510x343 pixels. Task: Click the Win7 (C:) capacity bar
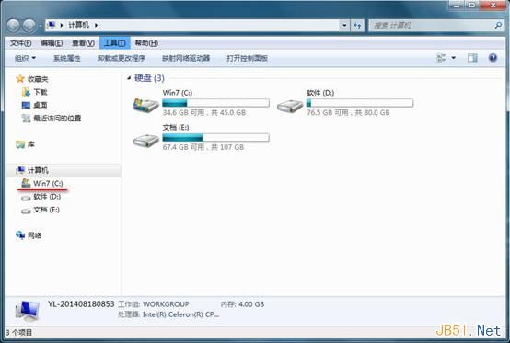point(215,103)
